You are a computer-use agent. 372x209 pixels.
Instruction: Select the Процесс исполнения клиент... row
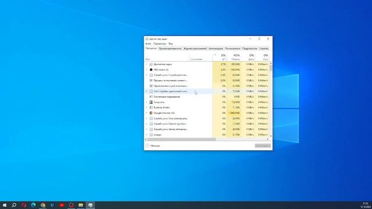coord(207,81)
